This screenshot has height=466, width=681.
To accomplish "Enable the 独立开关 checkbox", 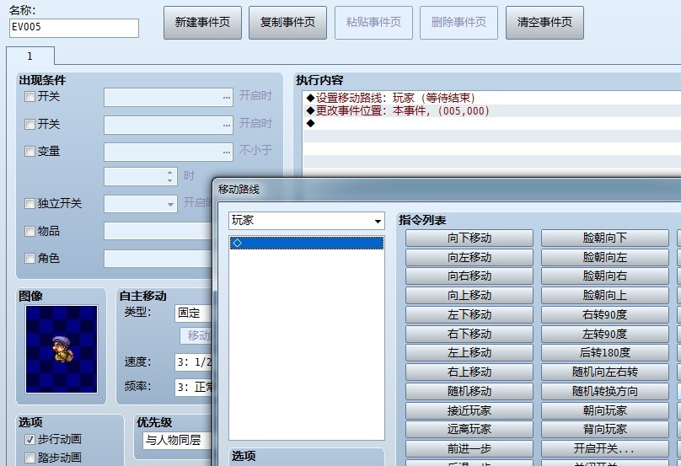I will (x=29, y=203).
